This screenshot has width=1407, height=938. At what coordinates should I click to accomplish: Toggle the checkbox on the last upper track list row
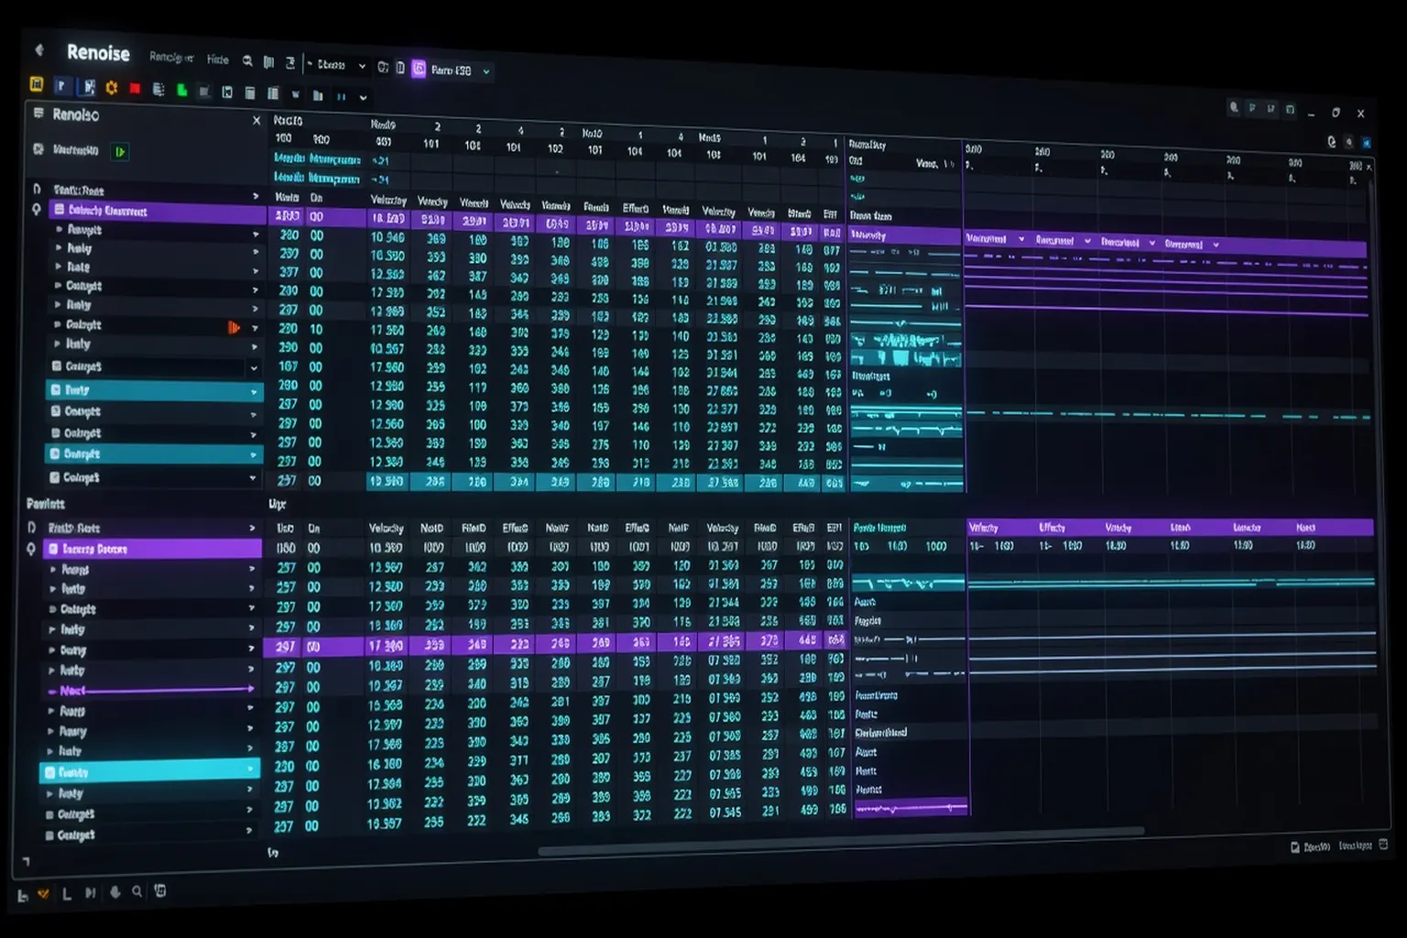tap(54, 477)
